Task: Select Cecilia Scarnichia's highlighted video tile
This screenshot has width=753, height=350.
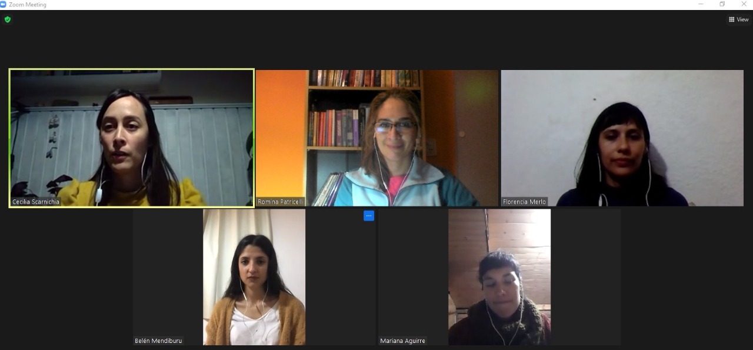Action: pyautogui.click(x=132, y=138)
